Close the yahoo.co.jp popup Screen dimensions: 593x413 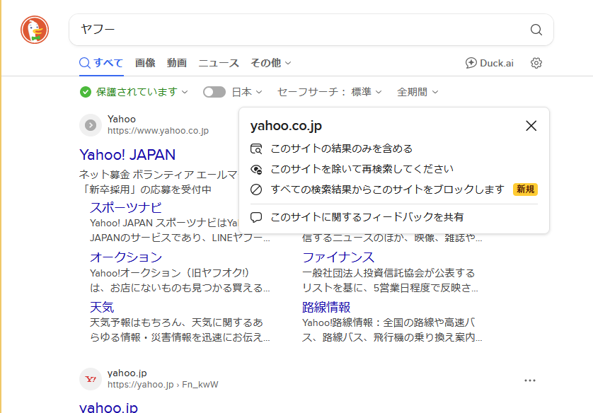531,126
